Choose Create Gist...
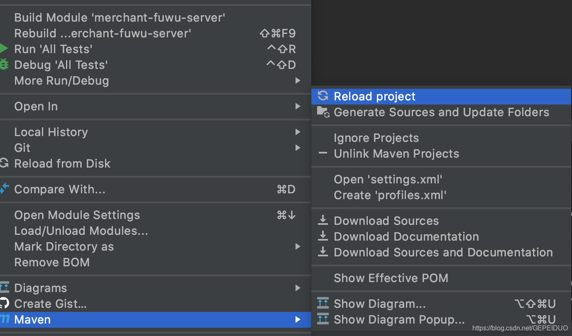This screenshot has width=572, height=336. click(x=156, y=304)
